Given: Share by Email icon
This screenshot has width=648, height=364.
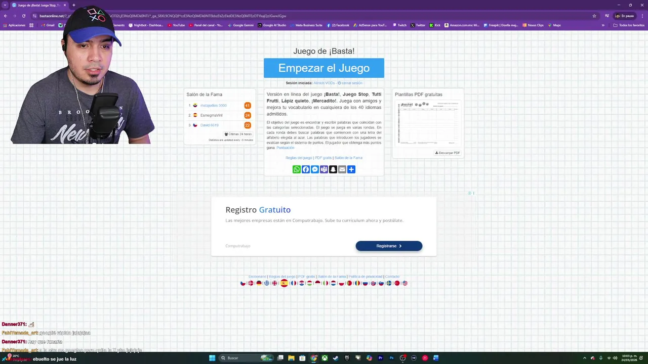Looking at the screenshot, I should pyautogui.click(x=342, y=169).
